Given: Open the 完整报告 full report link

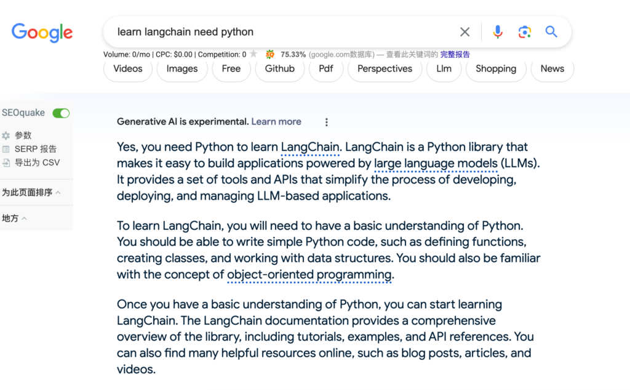Looking at the screenshot, I should (x=455, y=54).
